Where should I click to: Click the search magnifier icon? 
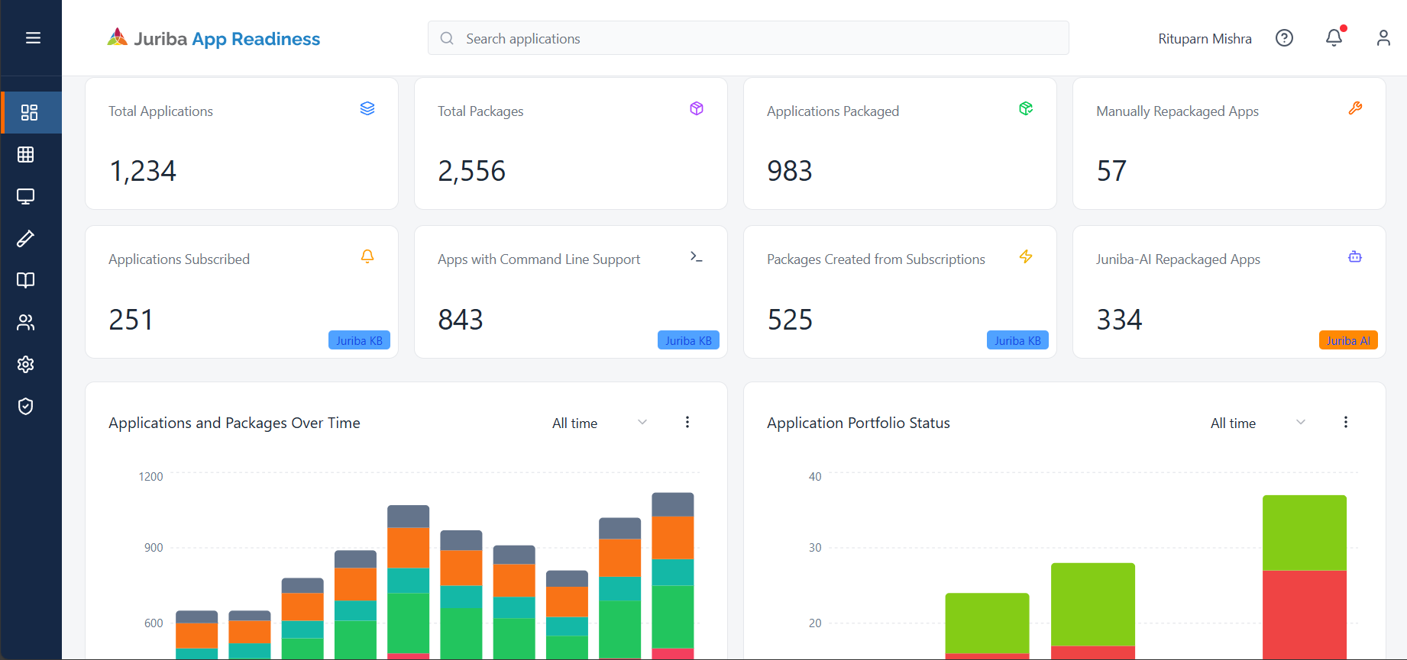(448, 38)
